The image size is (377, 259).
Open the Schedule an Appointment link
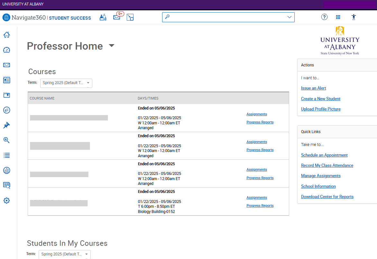pyautogui.click(x=324, y=155)
